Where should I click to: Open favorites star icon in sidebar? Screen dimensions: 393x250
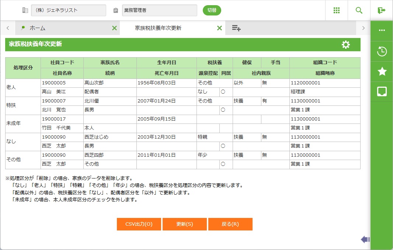tap(382, 72)
